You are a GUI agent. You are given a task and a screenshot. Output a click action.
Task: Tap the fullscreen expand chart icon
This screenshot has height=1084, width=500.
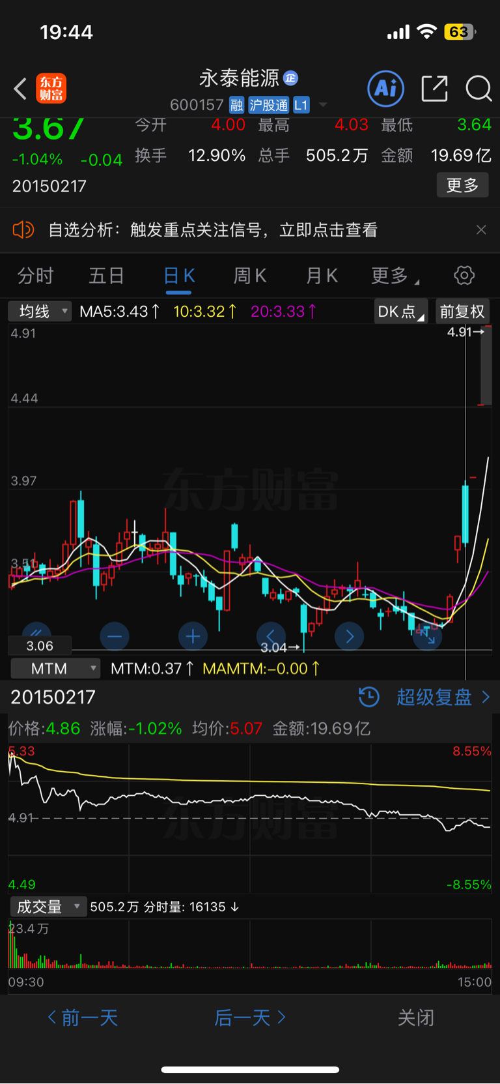pos(428,636)
